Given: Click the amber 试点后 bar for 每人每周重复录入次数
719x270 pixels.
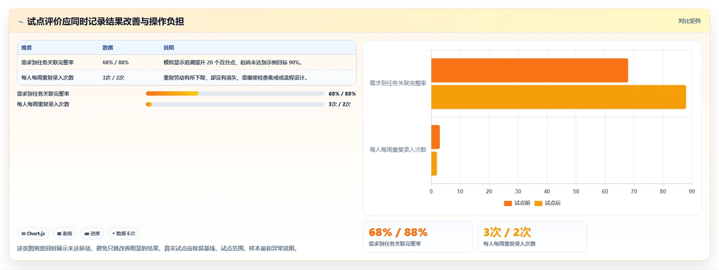Looking at the screenshot, I should [434, 163].
